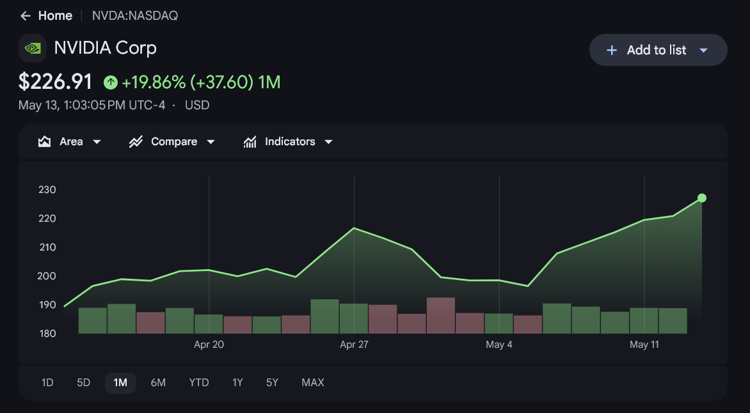Click the May 11 x-axis date label
Image resolution: width=750 pixels, height=413 pixels.
[x=644, y=345]
